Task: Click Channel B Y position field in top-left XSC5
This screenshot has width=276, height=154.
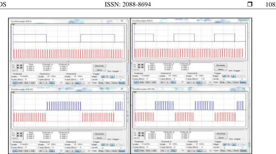Action: pos(84,79)
